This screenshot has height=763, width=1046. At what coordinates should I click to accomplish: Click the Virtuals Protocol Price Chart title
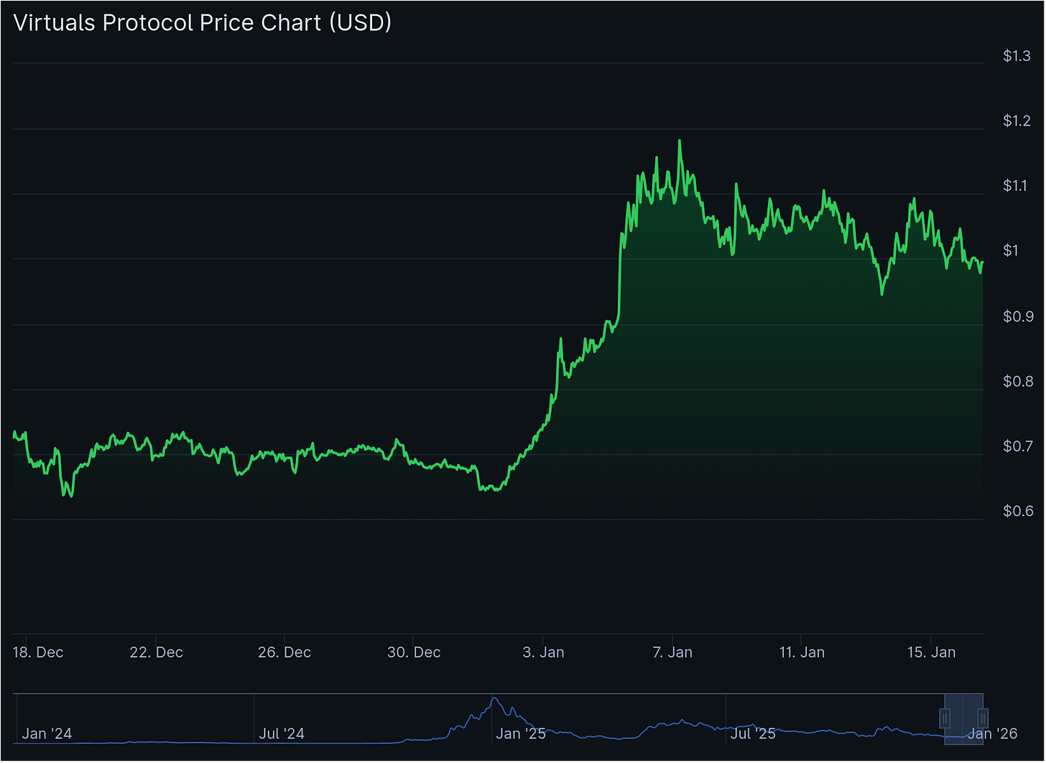point(203,23)
